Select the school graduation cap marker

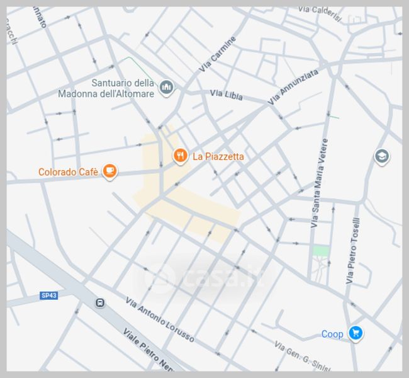(381, 157)
